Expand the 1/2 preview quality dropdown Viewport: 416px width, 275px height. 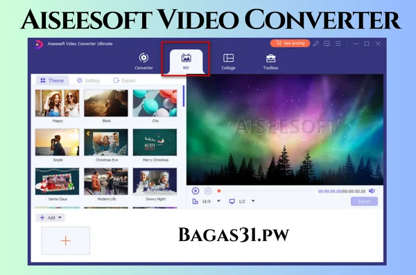253,201
